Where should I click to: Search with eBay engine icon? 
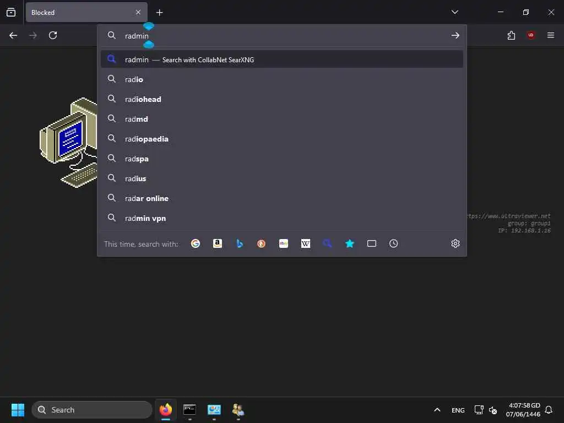(x=284, y=243)
